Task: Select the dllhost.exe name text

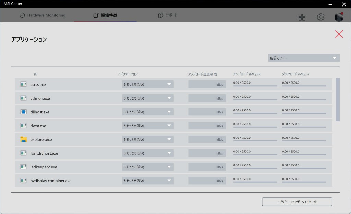Action: [40, 112]
